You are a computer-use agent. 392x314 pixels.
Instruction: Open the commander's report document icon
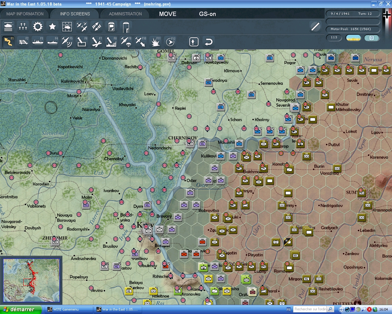point(111,27)
